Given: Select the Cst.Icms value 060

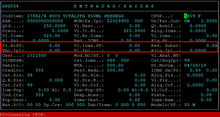Looking at the screenshot, I should (x=111, y=60).
